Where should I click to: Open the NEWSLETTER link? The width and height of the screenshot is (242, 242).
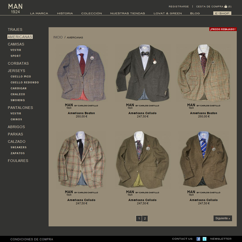[x=221, y=239]
